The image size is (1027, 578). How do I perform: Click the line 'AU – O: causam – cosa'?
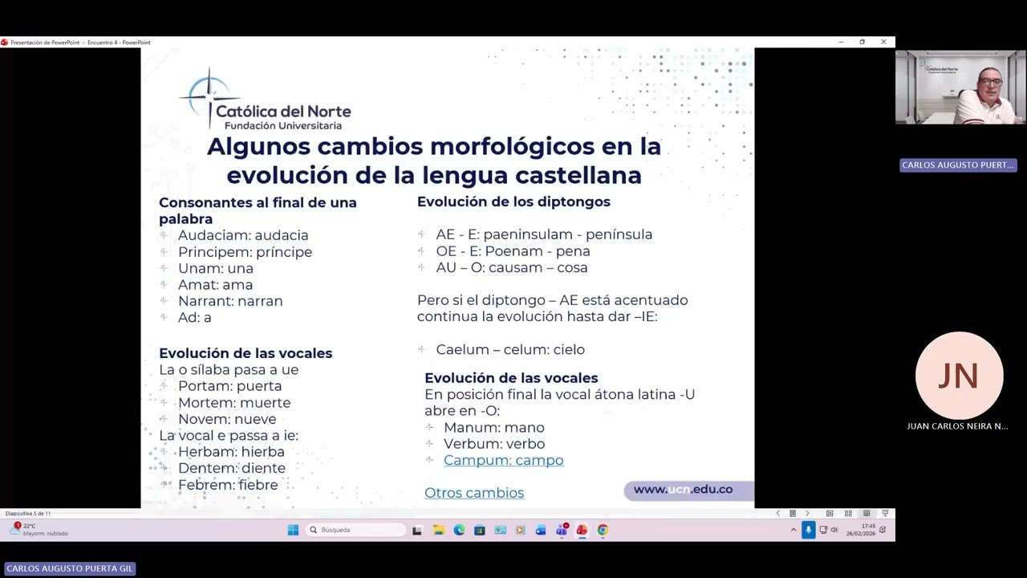[512, 267]
